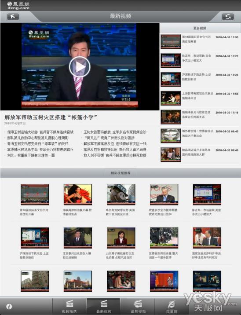Select sidebar title 胡锦涛会见马拉维总统
This screenshot has height=315, width=241.
click(x=196, y=114)
